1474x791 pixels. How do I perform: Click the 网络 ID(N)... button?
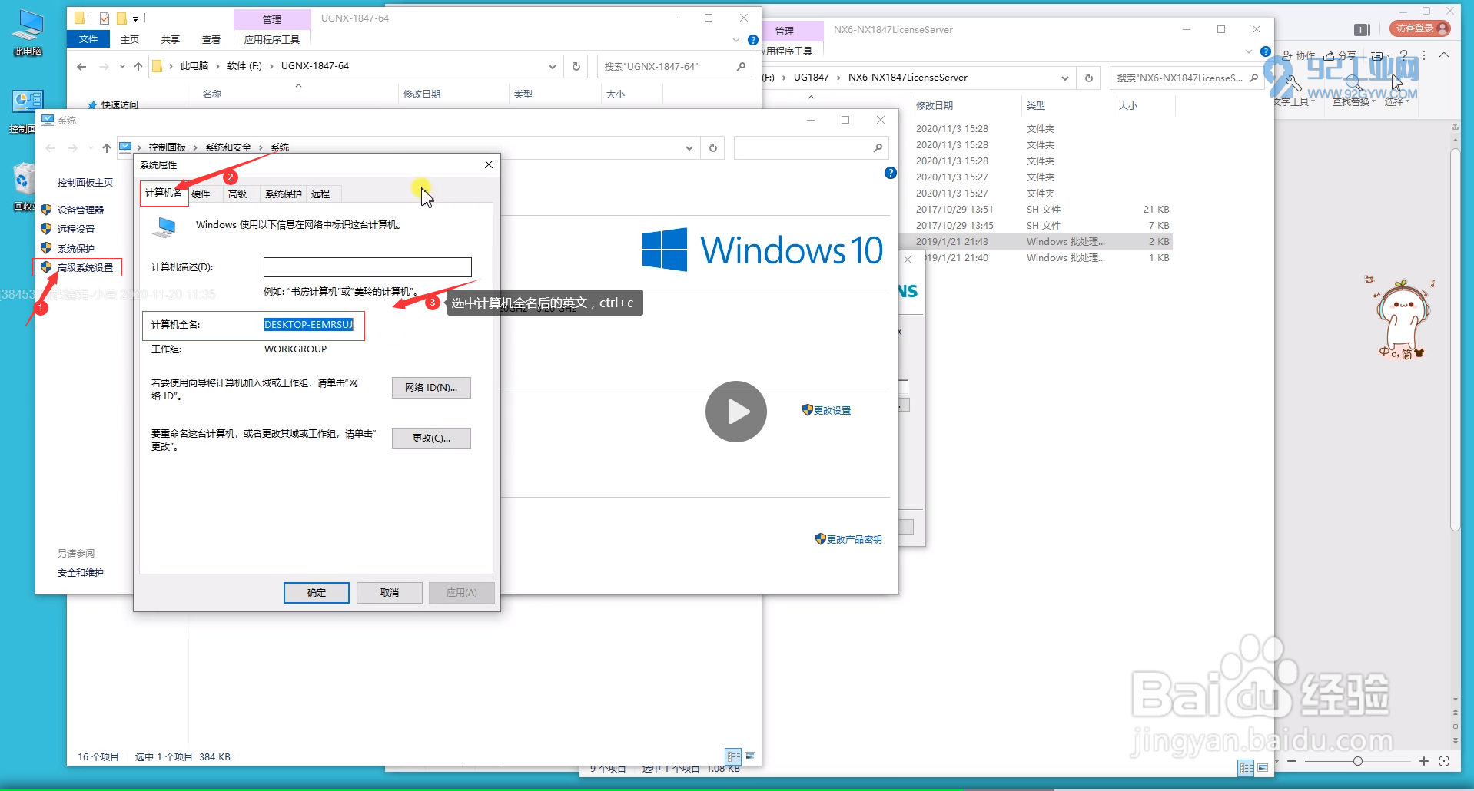point(431,388)
